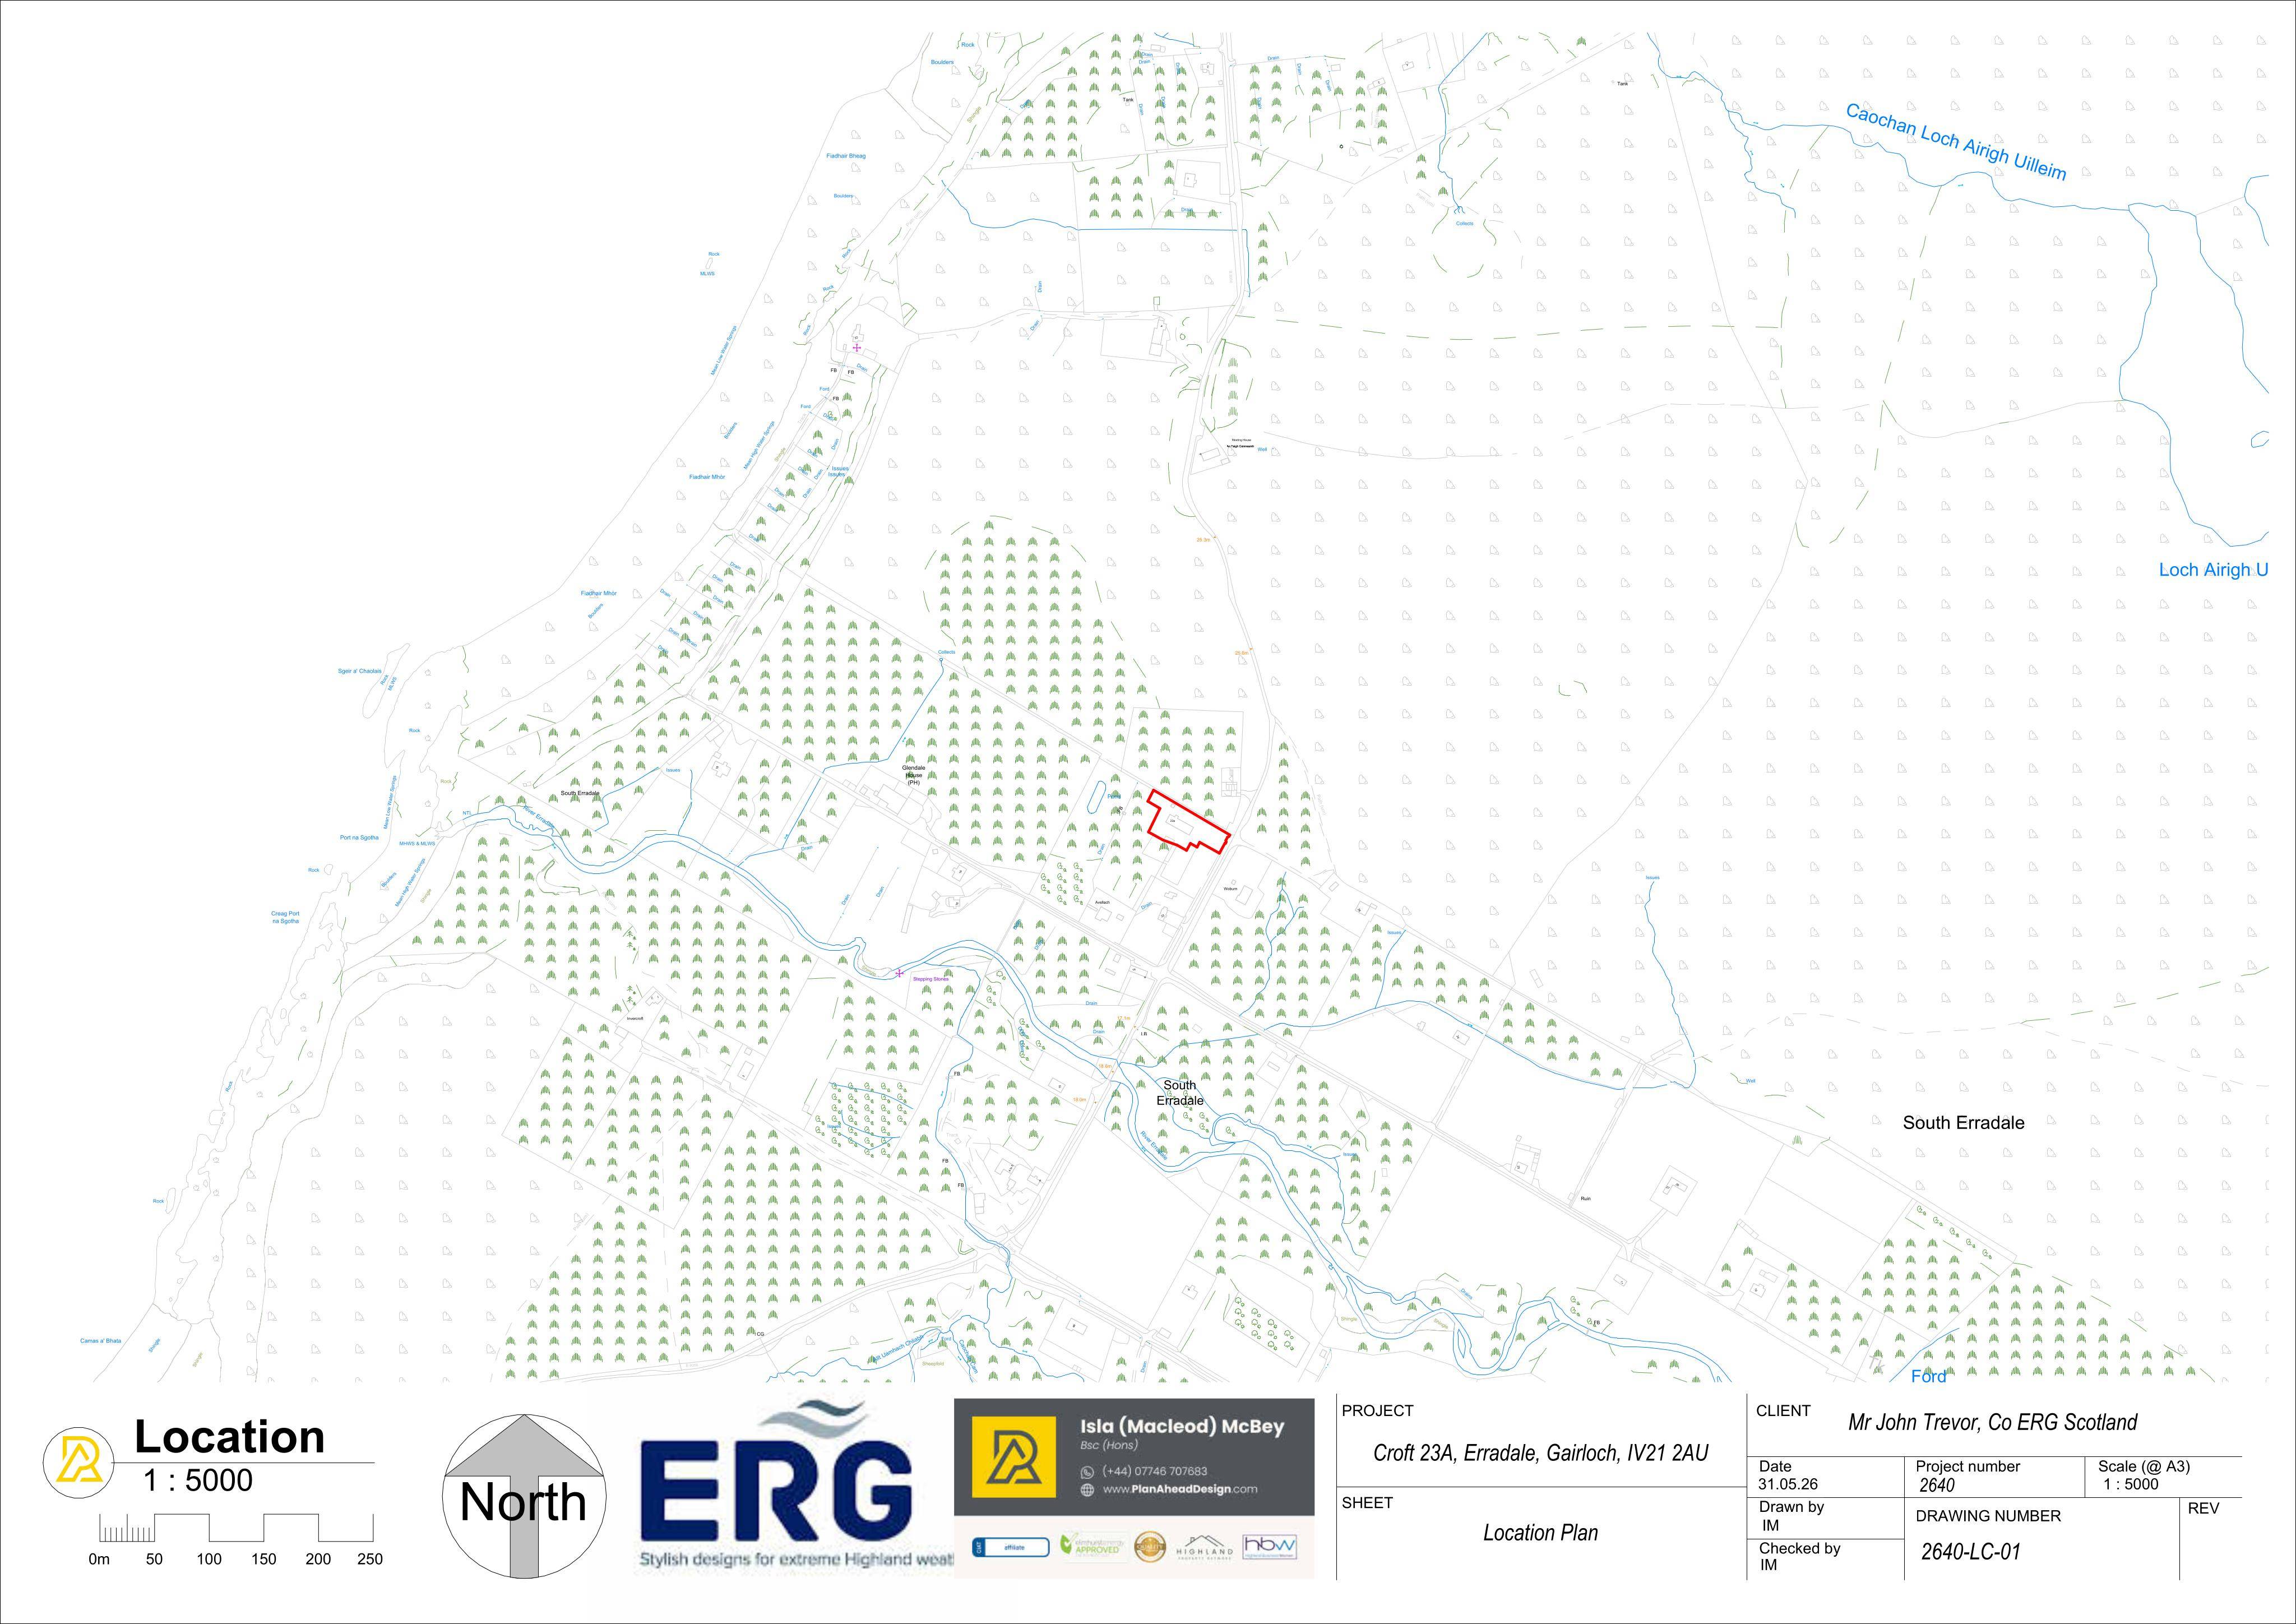This screenshot has width=2296, height=1624.
Task: Click the Checked by field label
Action: click(x=1800, y=1549)
